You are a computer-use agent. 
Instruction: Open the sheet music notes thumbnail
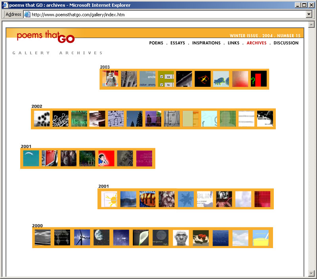pyautogui.click(x=116, y=118)
